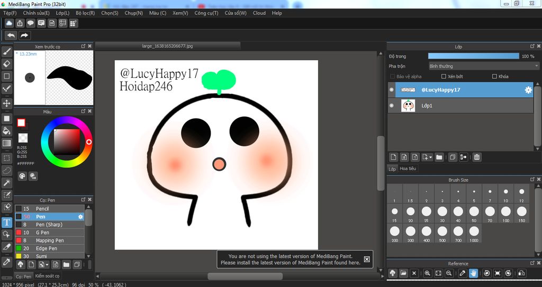Open a reference image from folder

tap(403, 273)
